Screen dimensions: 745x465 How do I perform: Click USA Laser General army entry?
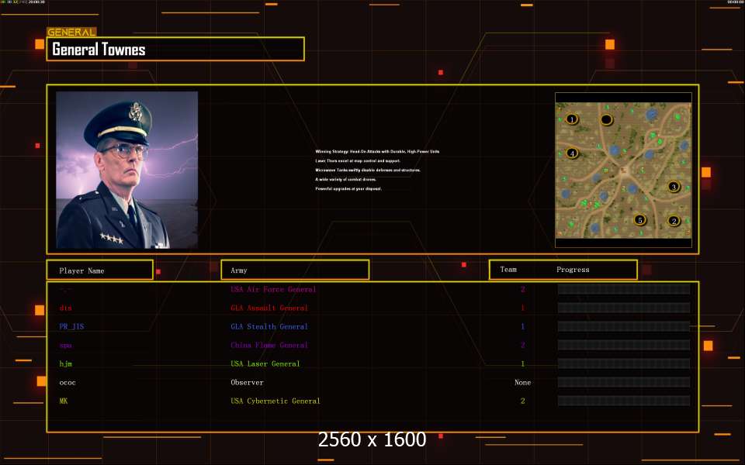(x=265, y=364)
